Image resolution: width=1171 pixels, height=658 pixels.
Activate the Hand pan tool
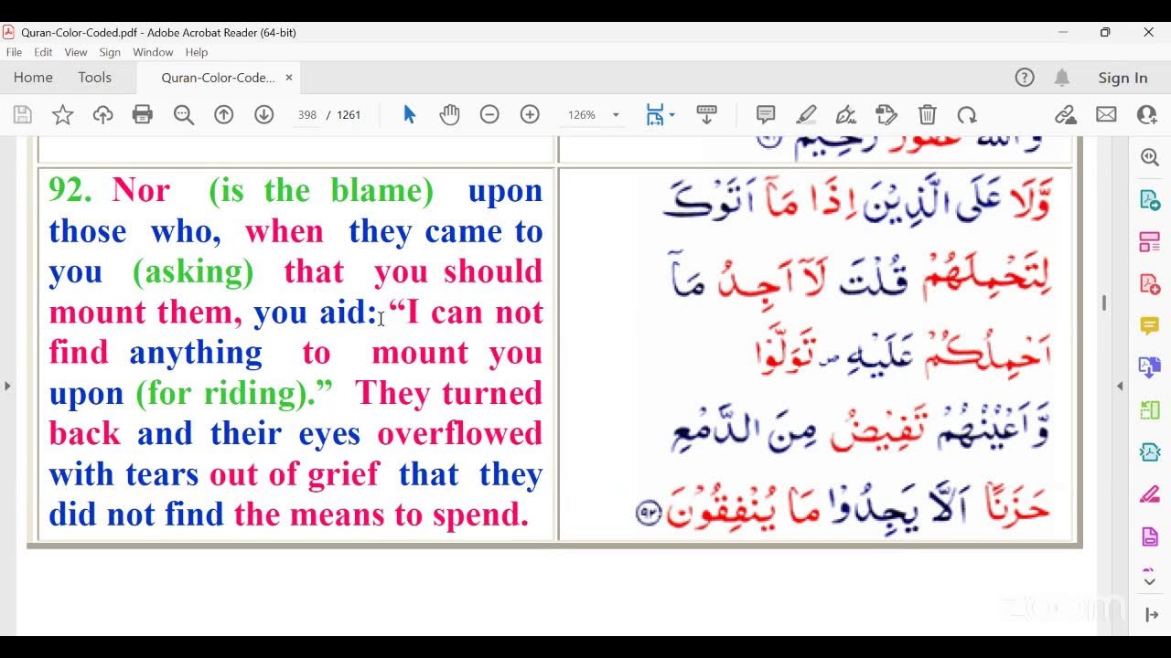(449, 115)
